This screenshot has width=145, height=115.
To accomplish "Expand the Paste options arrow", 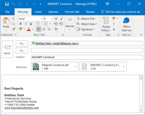I will (6, 30).
